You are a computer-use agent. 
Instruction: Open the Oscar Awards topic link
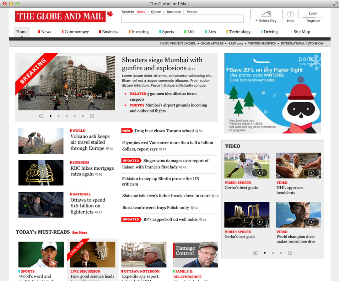(212, 43)
